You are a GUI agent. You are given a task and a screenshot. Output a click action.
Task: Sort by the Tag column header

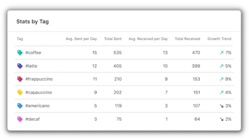click(20, 39)
